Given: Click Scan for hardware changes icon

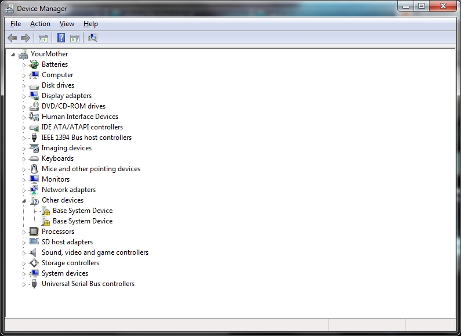Looking at the screenshot, I should click(93, 38).
